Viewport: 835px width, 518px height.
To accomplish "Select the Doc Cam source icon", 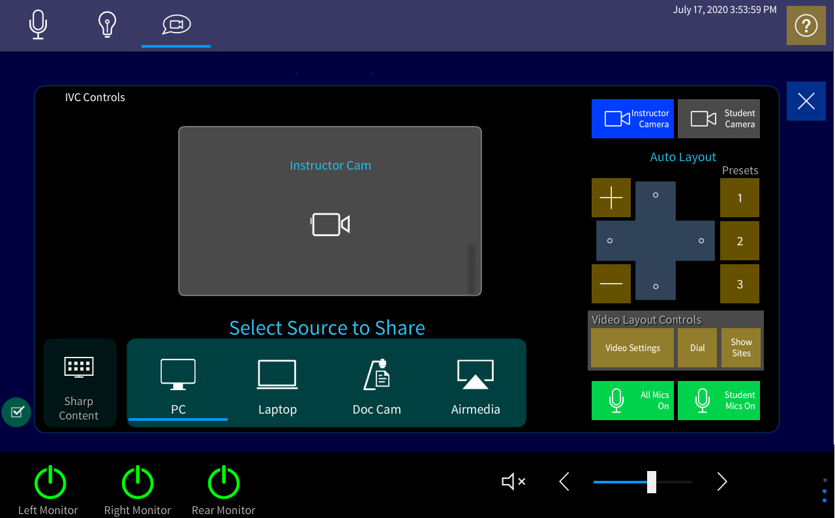I will pyautogui.click(x=376, y=374).
